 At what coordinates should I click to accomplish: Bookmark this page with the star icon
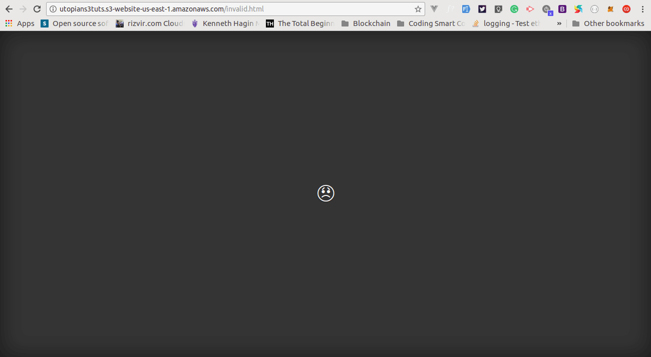coord(418,9)
